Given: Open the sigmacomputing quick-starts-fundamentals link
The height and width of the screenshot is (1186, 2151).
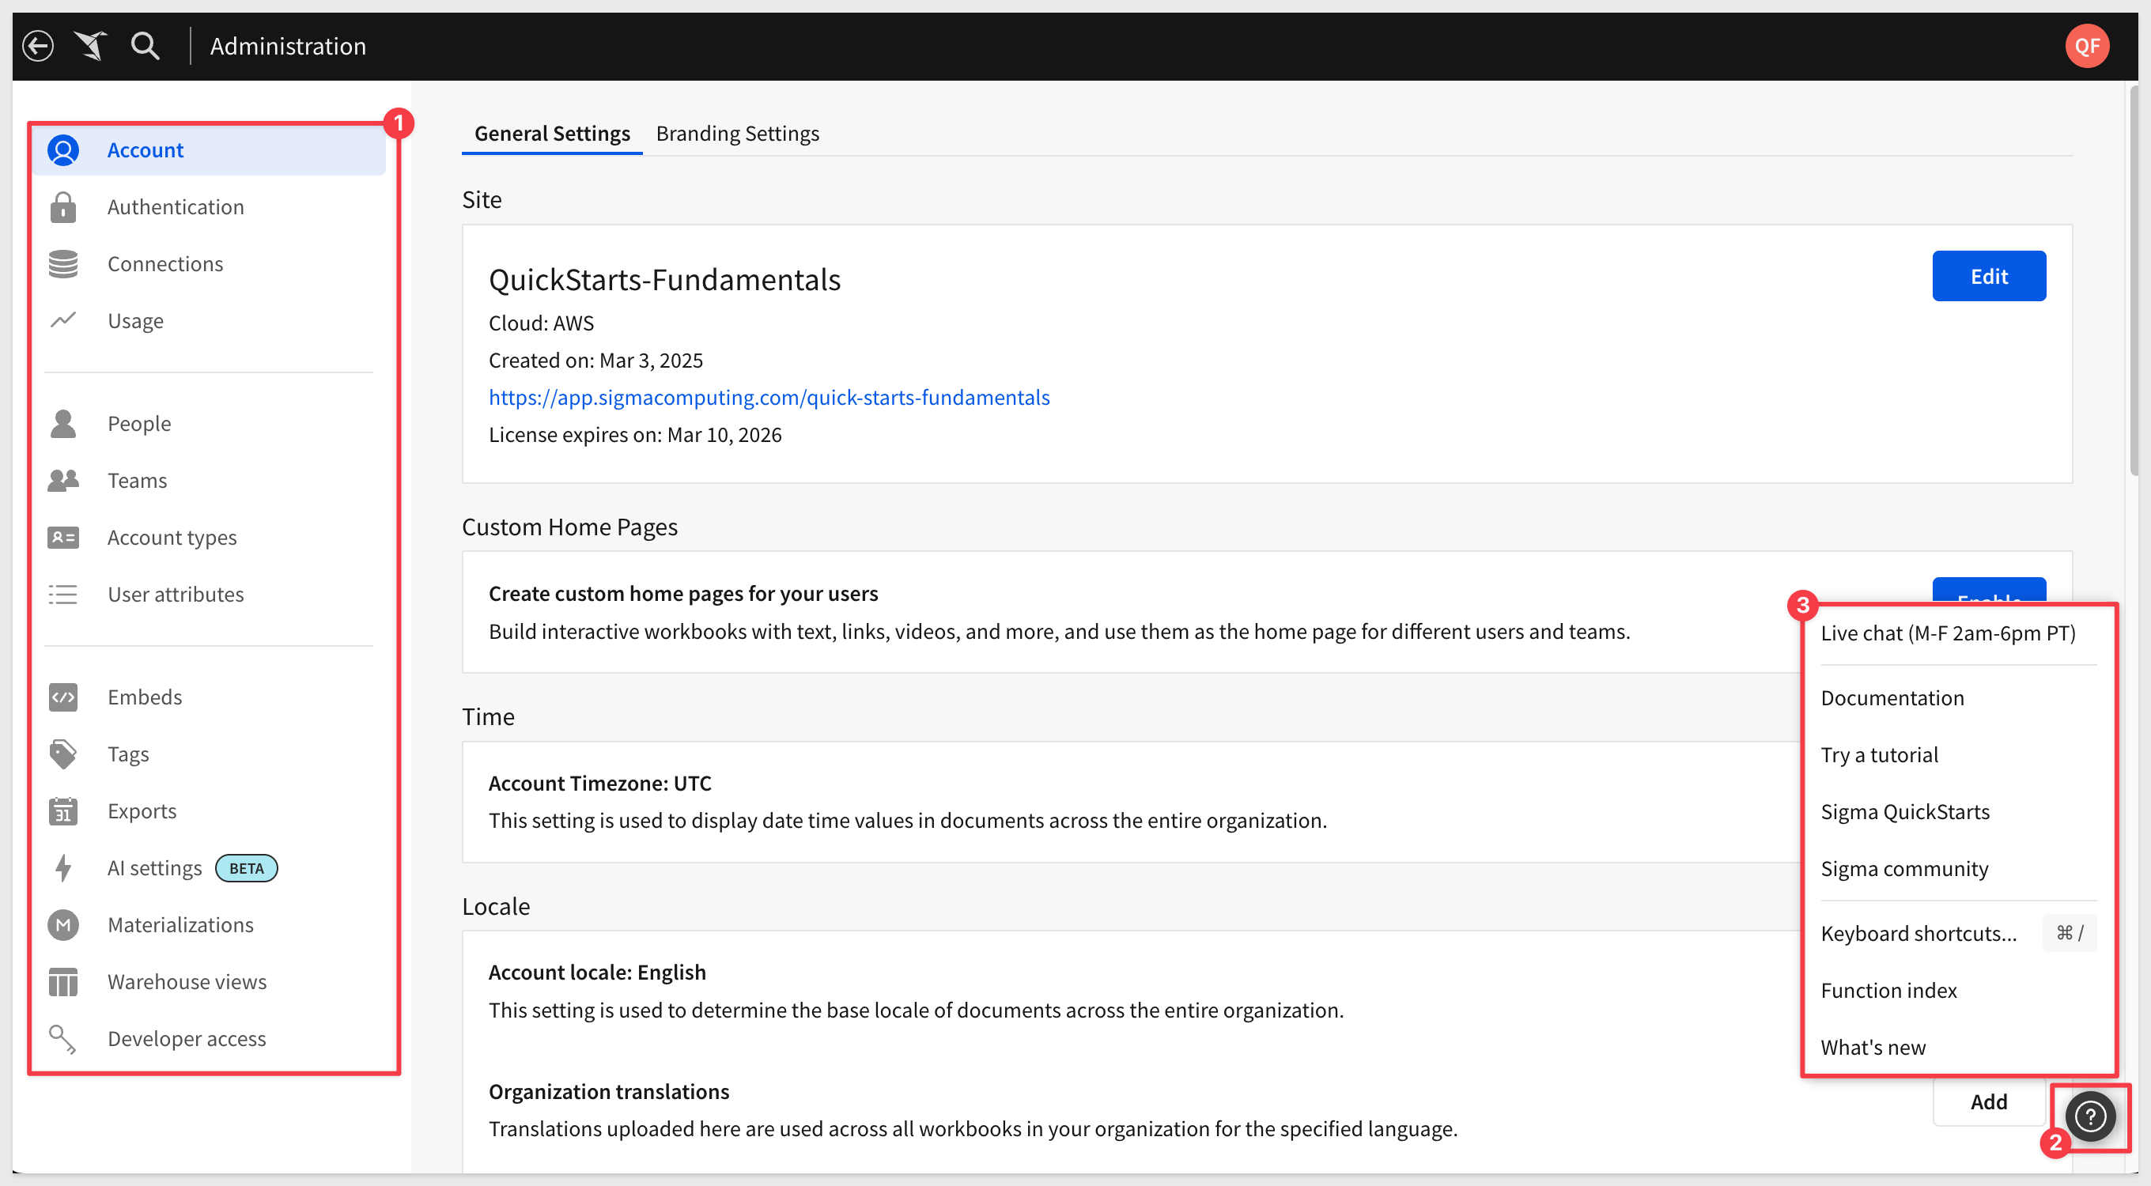Looking at the screenshot, I should (x=768, y=397).
